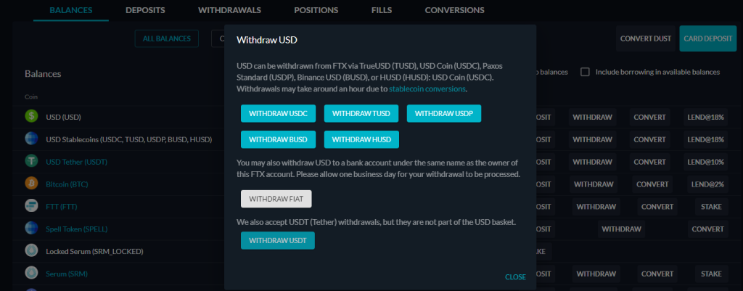This screenshot has height=291, width=743.
Task: Open the Withdrawals tab
Action: tap(229, 10)
